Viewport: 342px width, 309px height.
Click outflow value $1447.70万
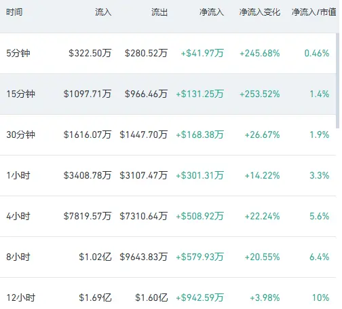tap(144, 134)
